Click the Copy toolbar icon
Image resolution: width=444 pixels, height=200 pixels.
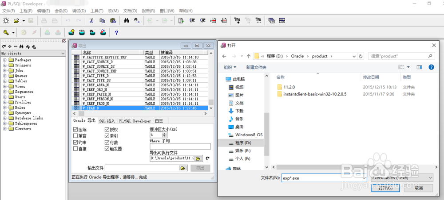[x=102, y=21]
